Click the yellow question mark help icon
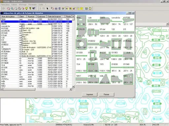169x126 pixels. click(30, 9)
